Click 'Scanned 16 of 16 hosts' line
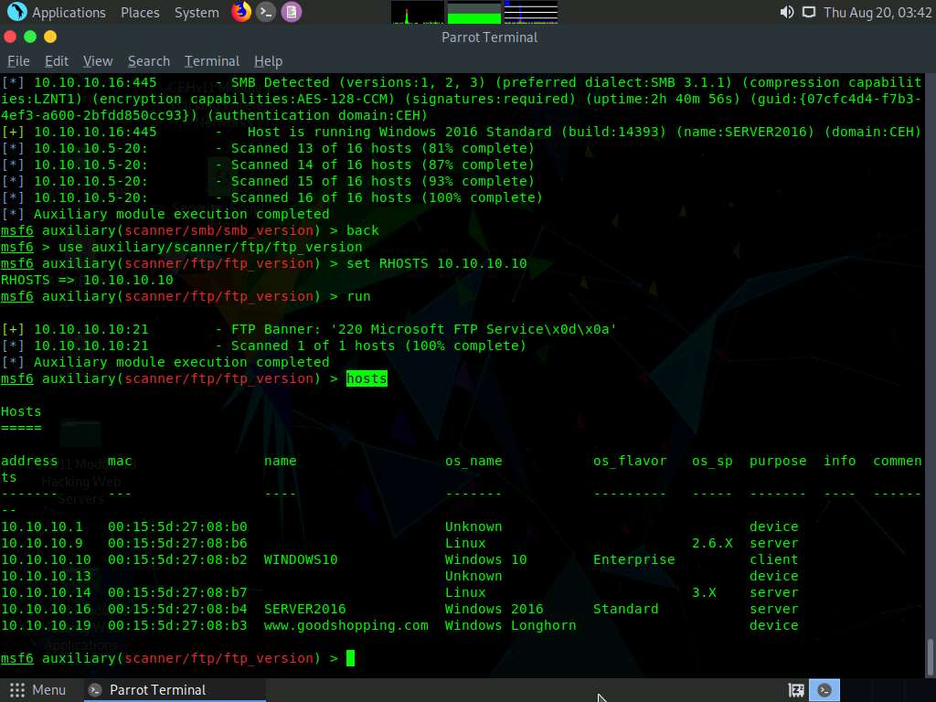936x702 pixels. (x=271, y=197)
